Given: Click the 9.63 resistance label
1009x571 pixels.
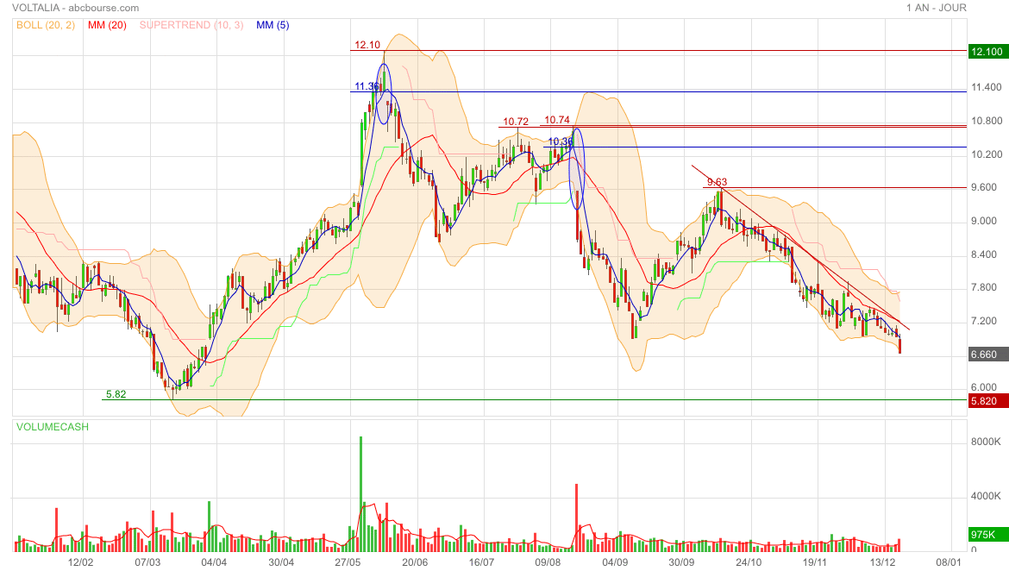Looking at the screenshot, I should 717,182.
